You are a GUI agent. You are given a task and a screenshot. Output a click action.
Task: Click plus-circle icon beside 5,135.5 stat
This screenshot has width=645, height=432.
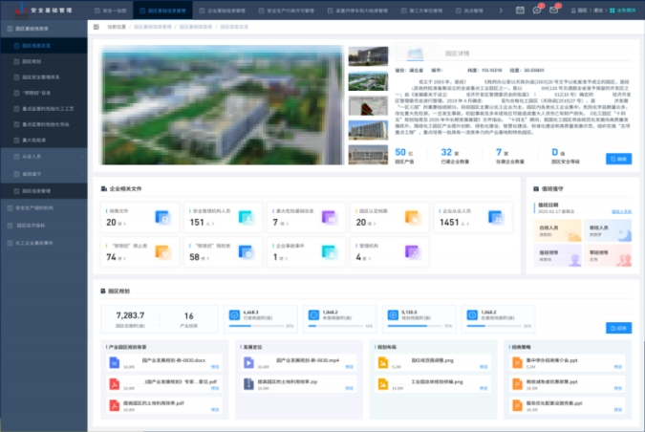(x=393, y=315)
